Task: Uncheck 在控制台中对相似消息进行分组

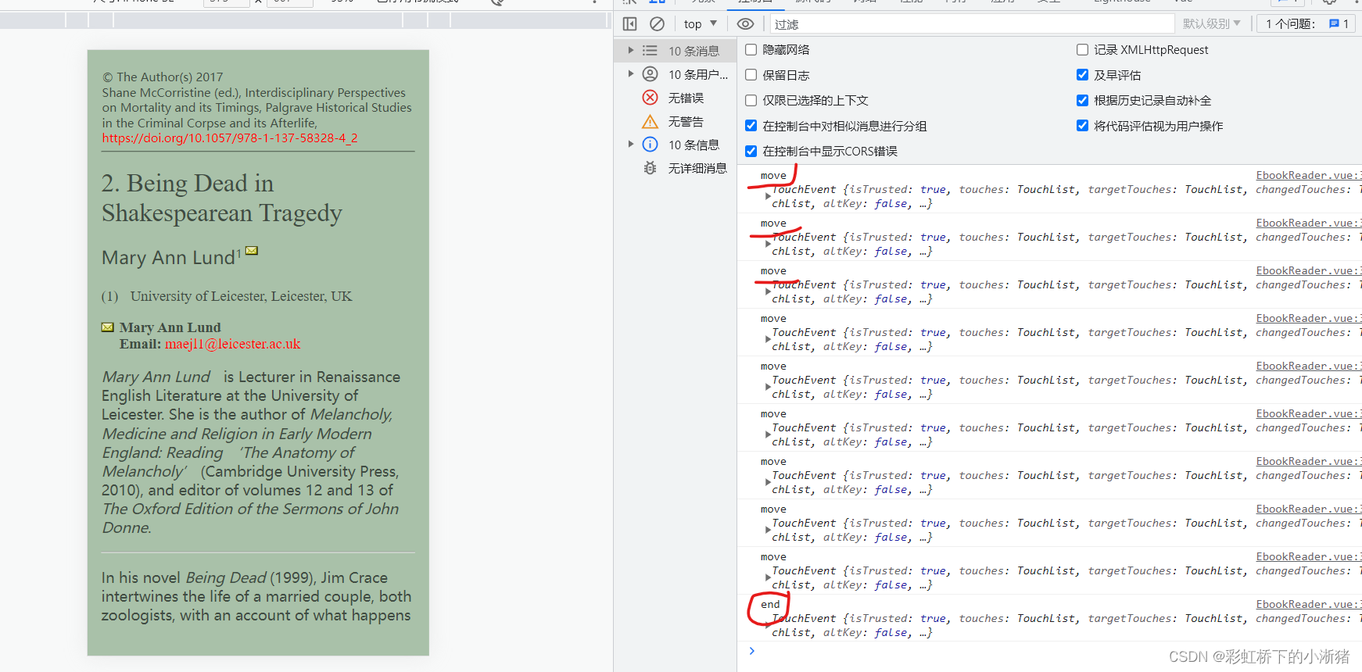Action: tap(751, 126)
